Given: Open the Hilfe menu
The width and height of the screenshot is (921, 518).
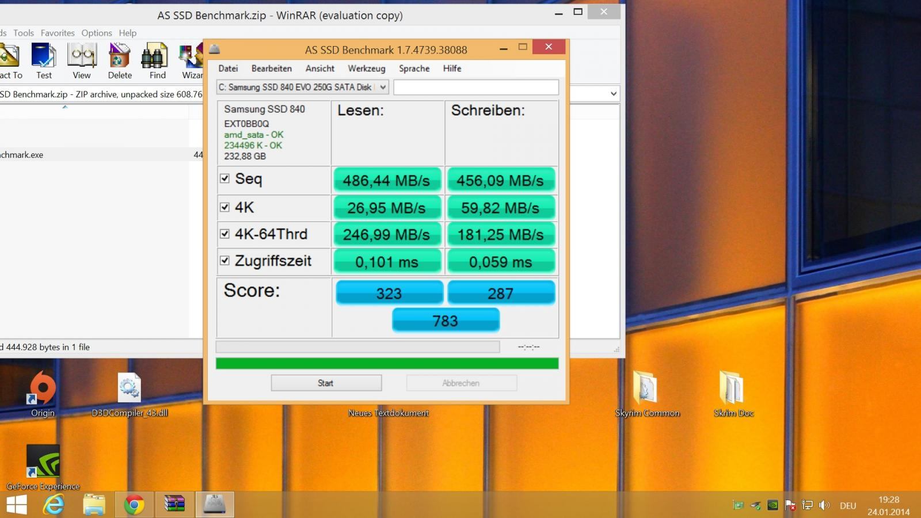Looking at the screenshot, I should coord(452,68).
